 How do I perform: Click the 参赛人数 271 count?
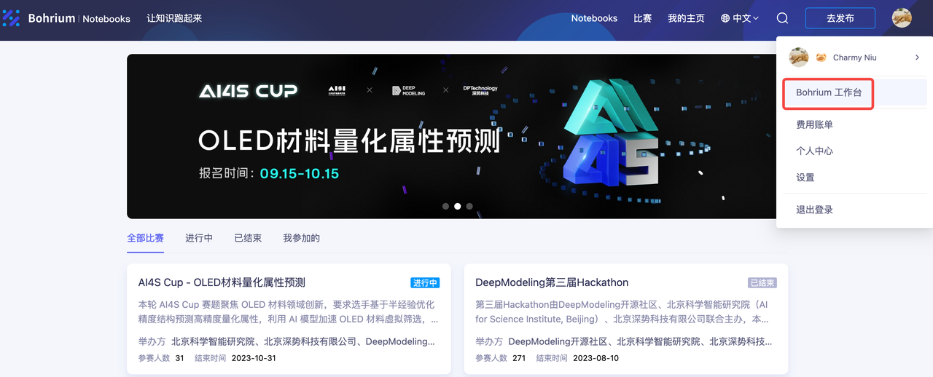(501, 358)
